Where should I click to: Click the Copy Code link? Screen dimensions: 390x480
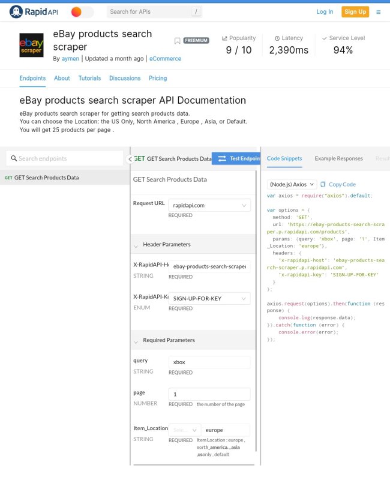[338, 184]
